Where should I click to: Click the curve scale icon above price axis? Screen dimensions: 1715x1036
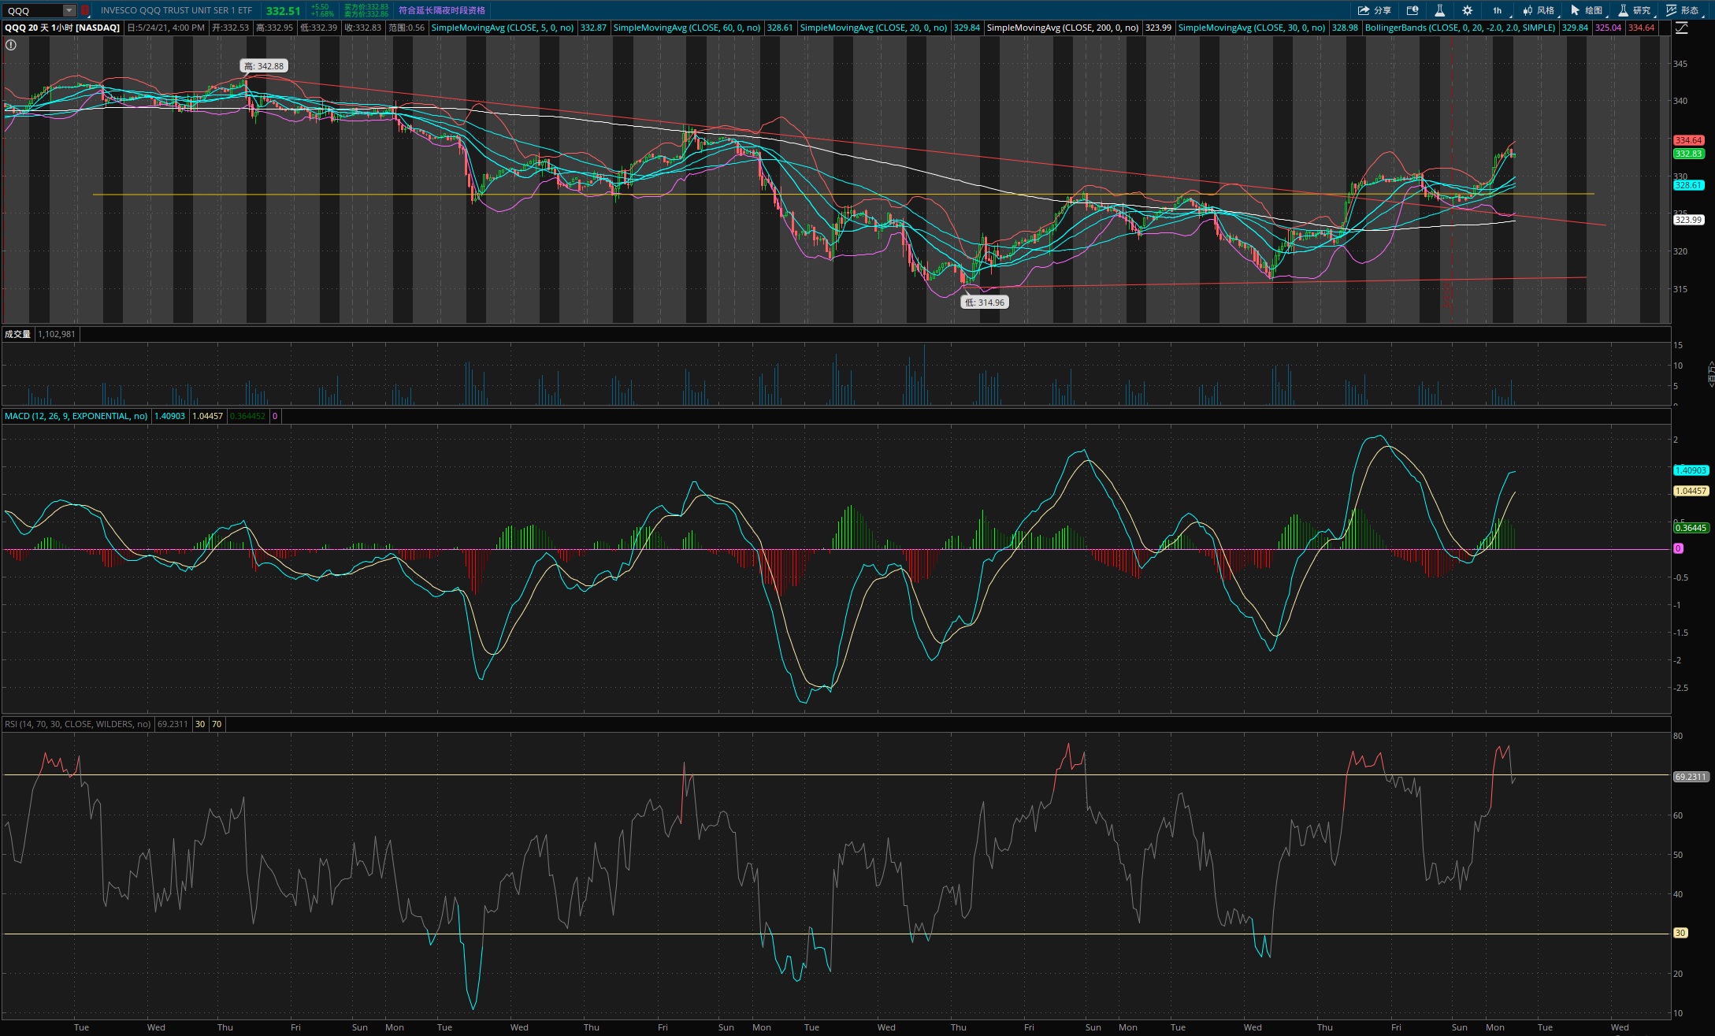(1681, 28)
